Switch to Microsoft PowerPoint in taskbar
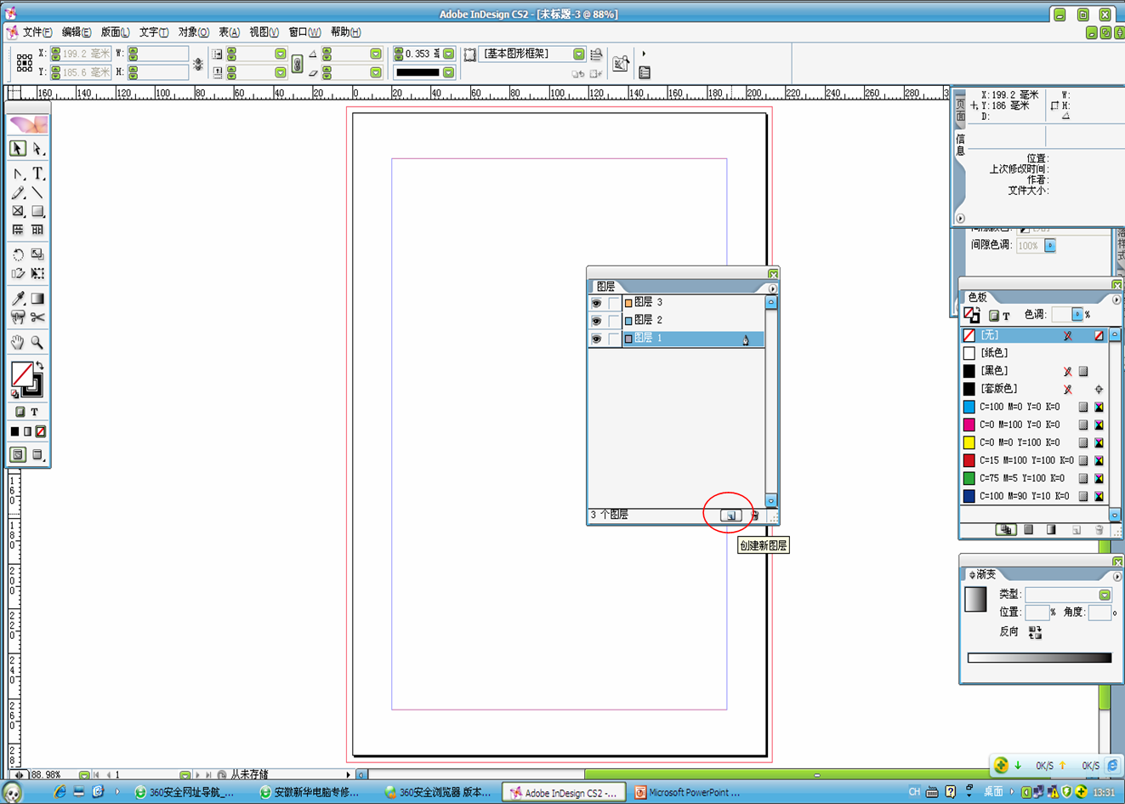1125x804 pixels. [x=687, y=792]
